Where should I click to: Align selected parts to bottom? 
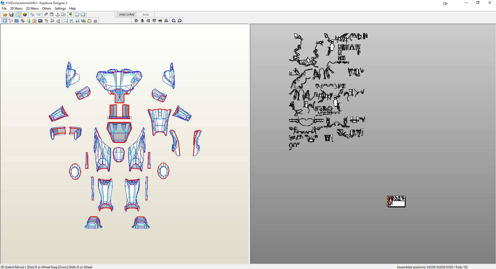point(166,21)
